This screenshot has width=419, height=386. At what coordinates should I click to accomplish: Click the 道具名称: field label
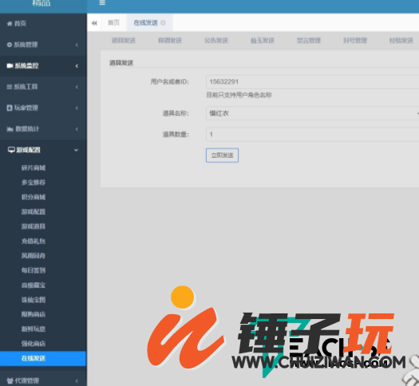coord(176,113)
